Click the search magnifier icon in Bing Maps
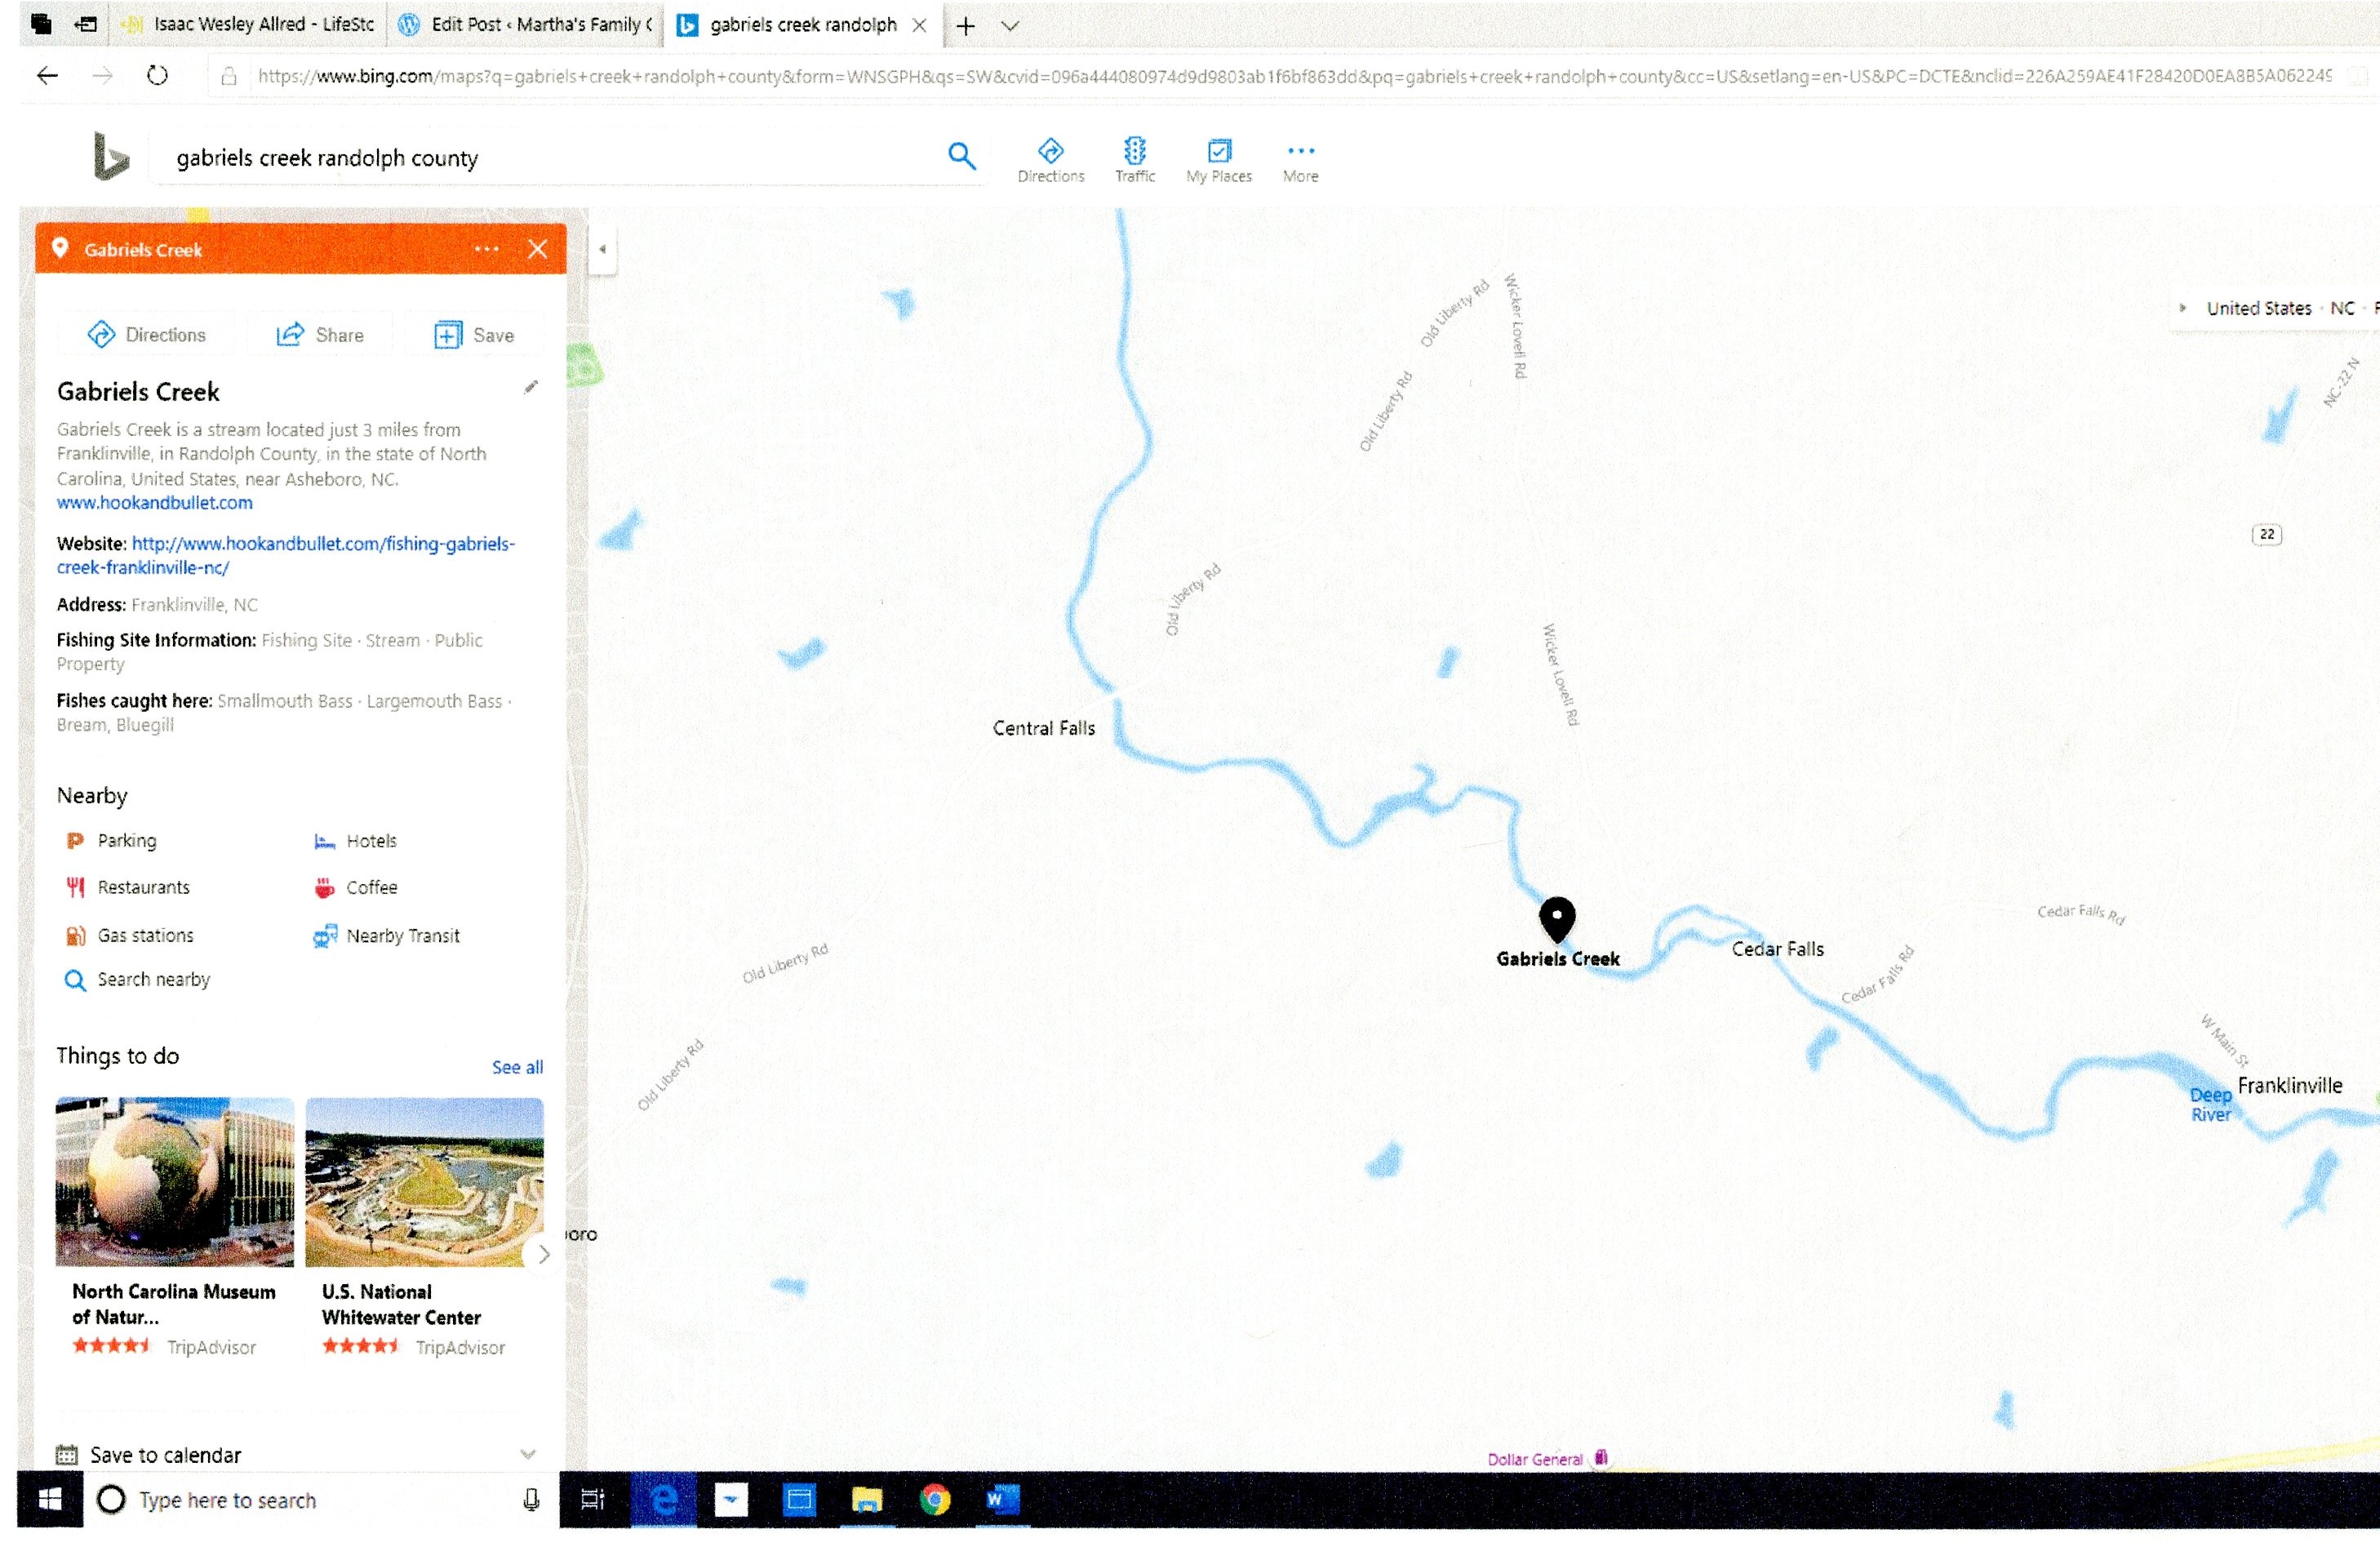This screenshot has height=1547, width=2380. [x=961, y=156]
